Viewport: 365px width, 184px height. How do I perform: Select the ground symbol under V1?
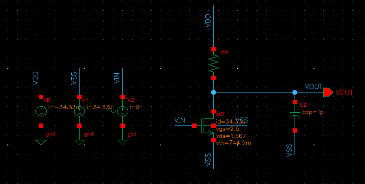[80, 142]
